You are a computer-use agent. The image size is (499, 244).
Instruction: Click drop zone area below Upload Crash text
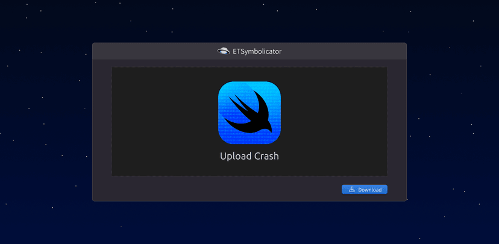point(249,169)
